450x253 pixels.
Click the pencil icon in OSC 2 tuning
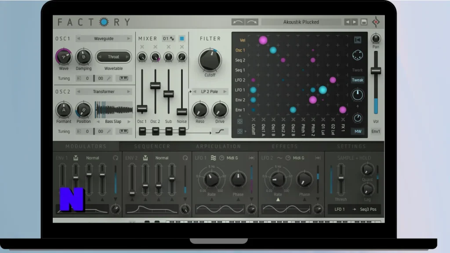pyautogui.click(x=109, y=131)
